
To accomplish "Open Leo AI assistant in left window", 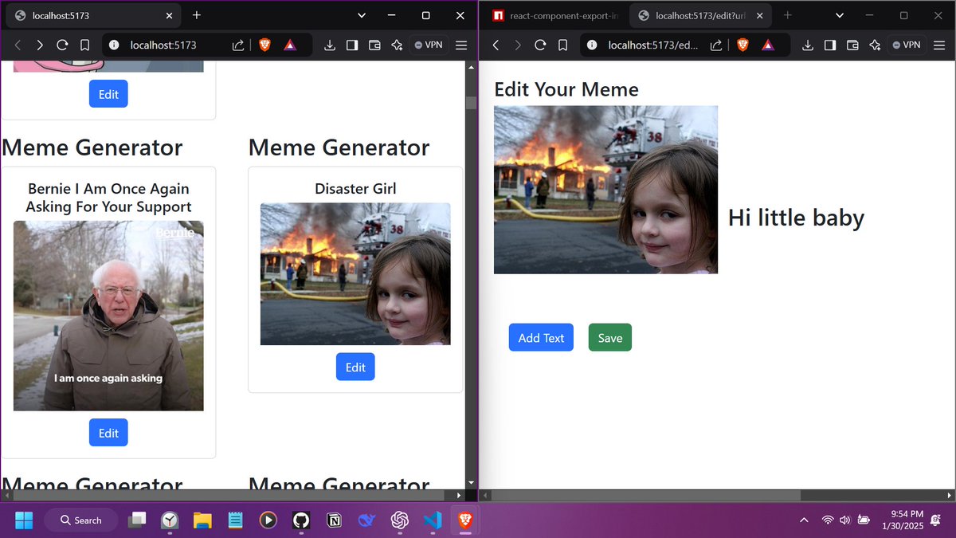I will tap(397, 45).
